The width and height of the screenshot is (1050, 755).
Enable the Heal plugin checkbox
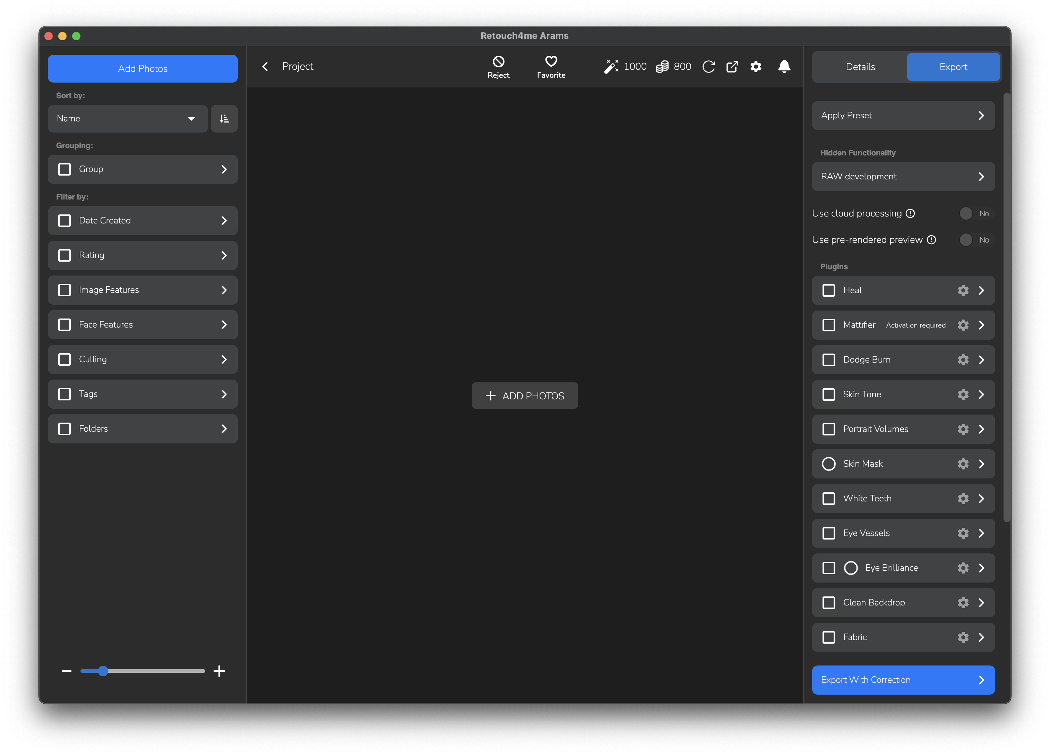tap(828, 290)
